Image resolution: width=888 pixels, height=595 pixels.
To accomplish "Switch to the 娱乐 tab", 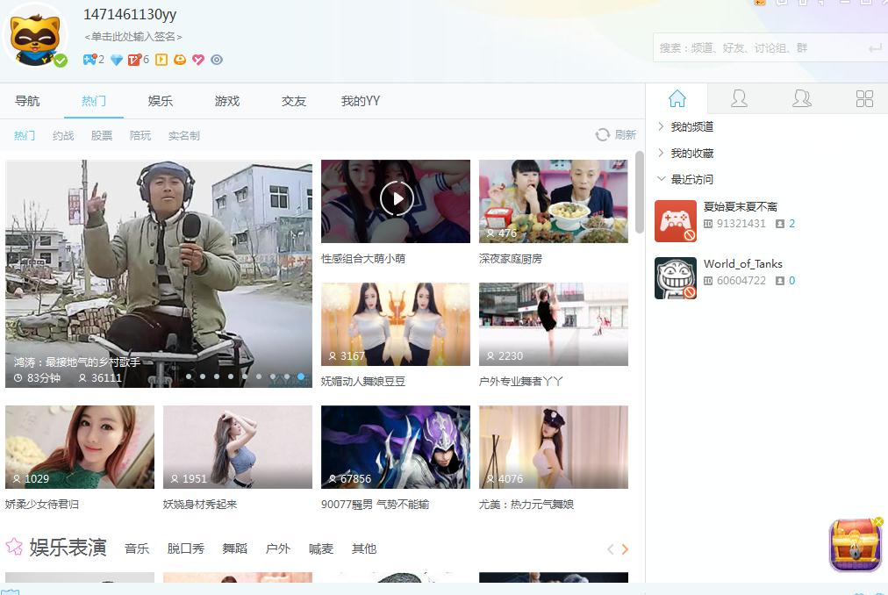I will tap(161, 101).
